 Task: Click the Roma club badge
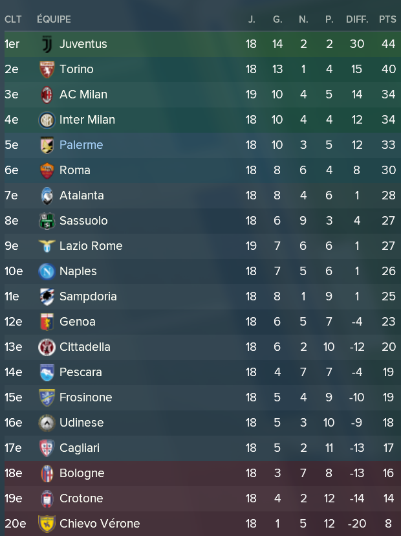(x=47, y=171)
